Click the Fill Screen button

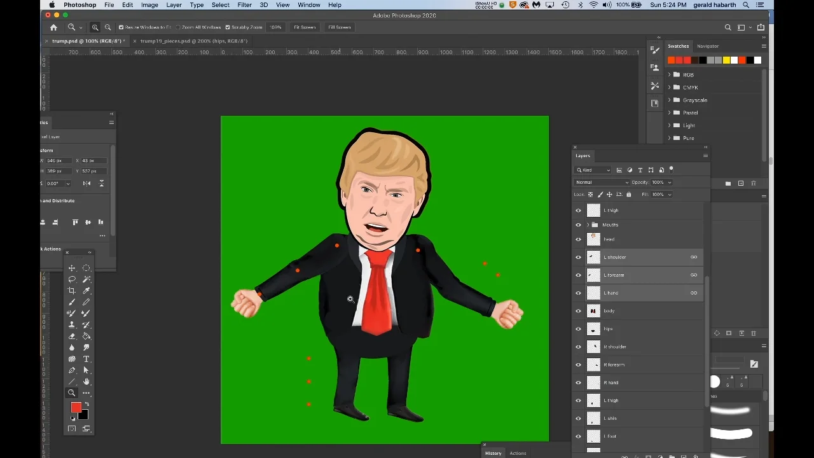click(339, 27)
